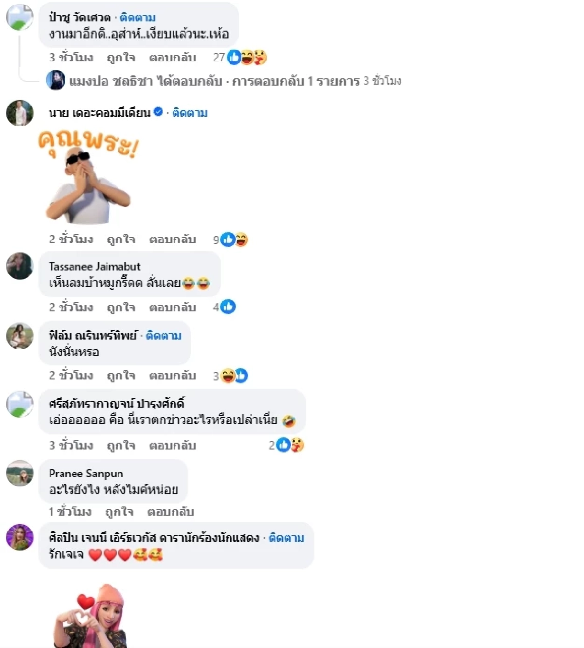The height and width of the screenshot is (648, 584).
Task: Follow ศิลปิน เจนนี่ เอิร์ธเวกัส via ติดตาม
Action: tap(287, 538)
